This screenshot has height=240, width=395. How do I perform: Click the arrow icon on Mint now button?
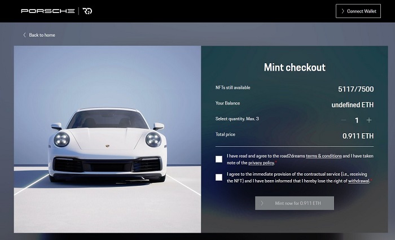(x=262, y=203)
